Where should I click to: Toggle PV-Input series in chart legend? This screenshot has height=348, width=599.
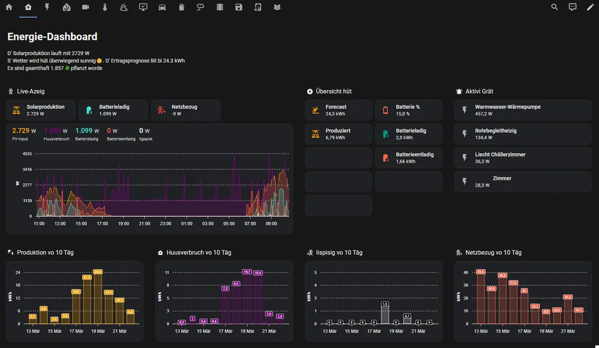tap(24, 134)
